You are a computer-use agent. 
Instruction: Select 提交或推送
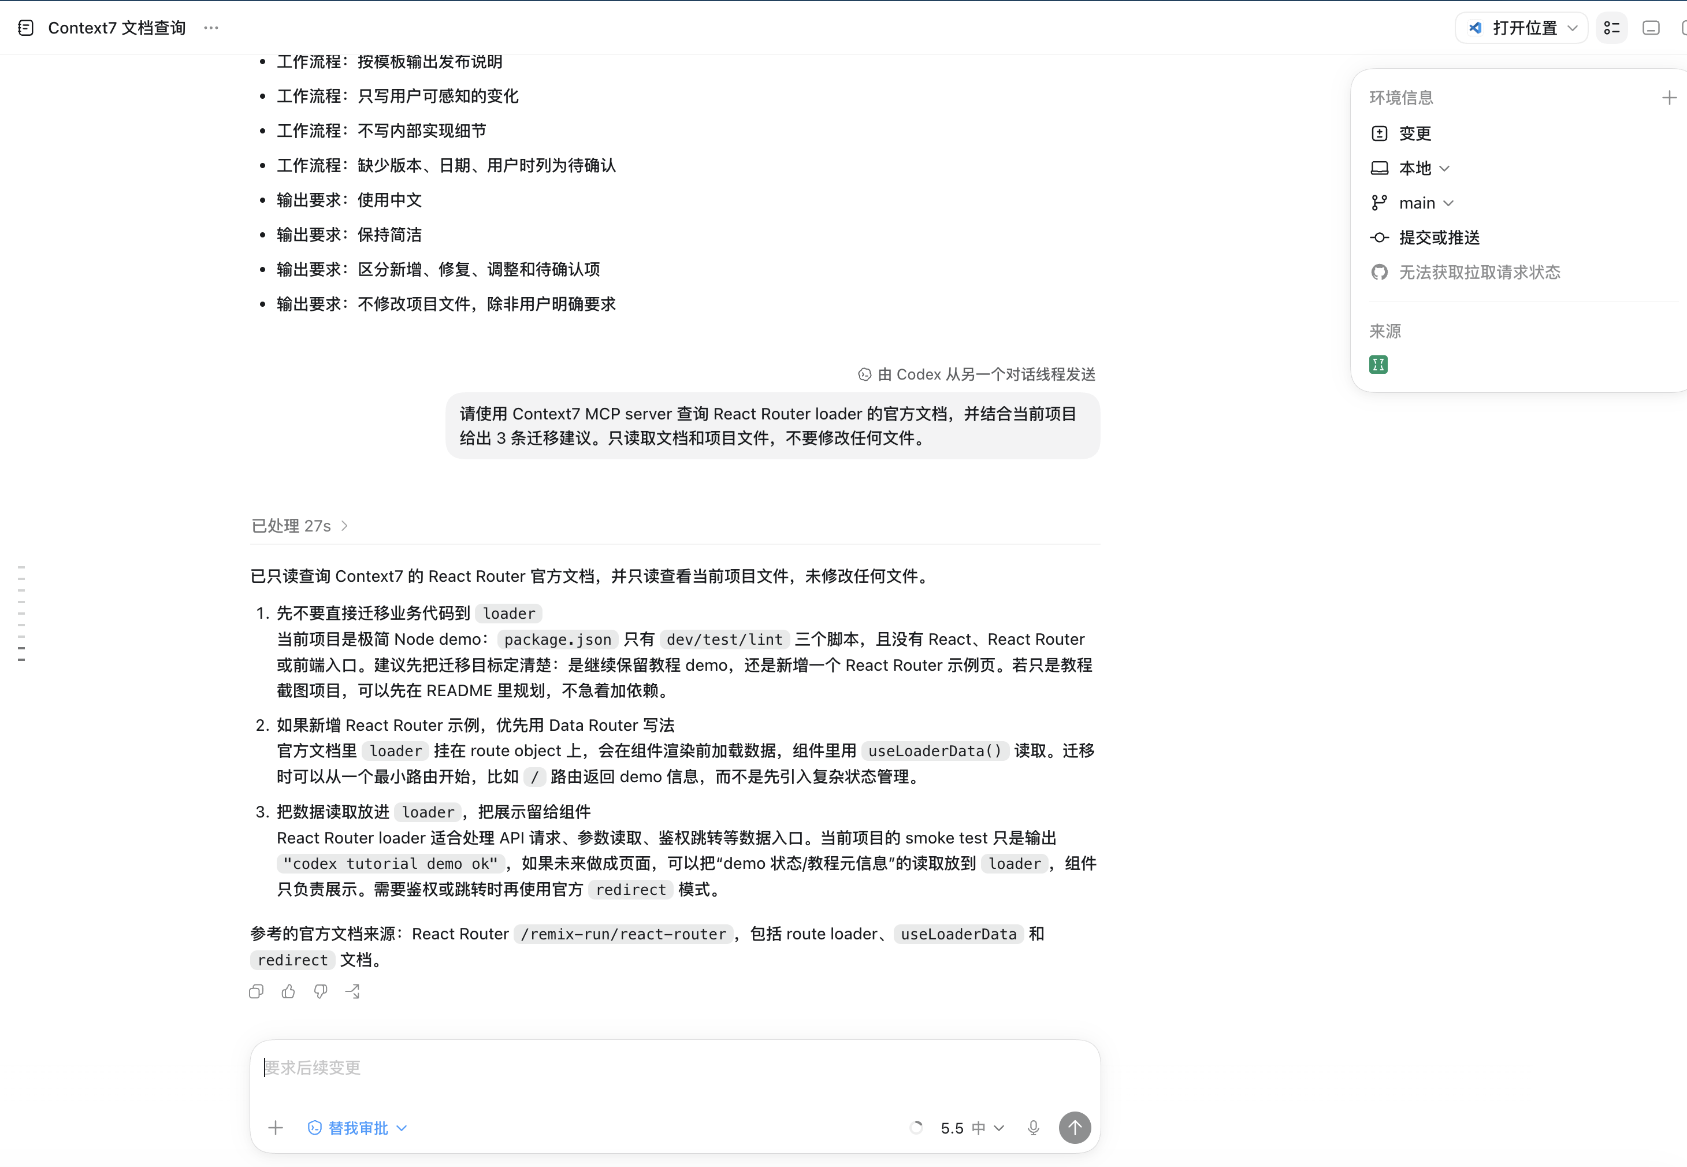[x=1439, y=237]
